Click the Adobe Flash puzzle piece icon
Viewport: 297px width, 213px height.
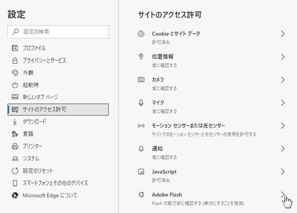pos(141,195)
